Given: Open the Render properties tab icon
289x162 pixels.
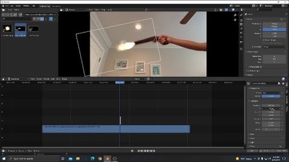Looking at the screenshot, I should [x=241, y=20].
